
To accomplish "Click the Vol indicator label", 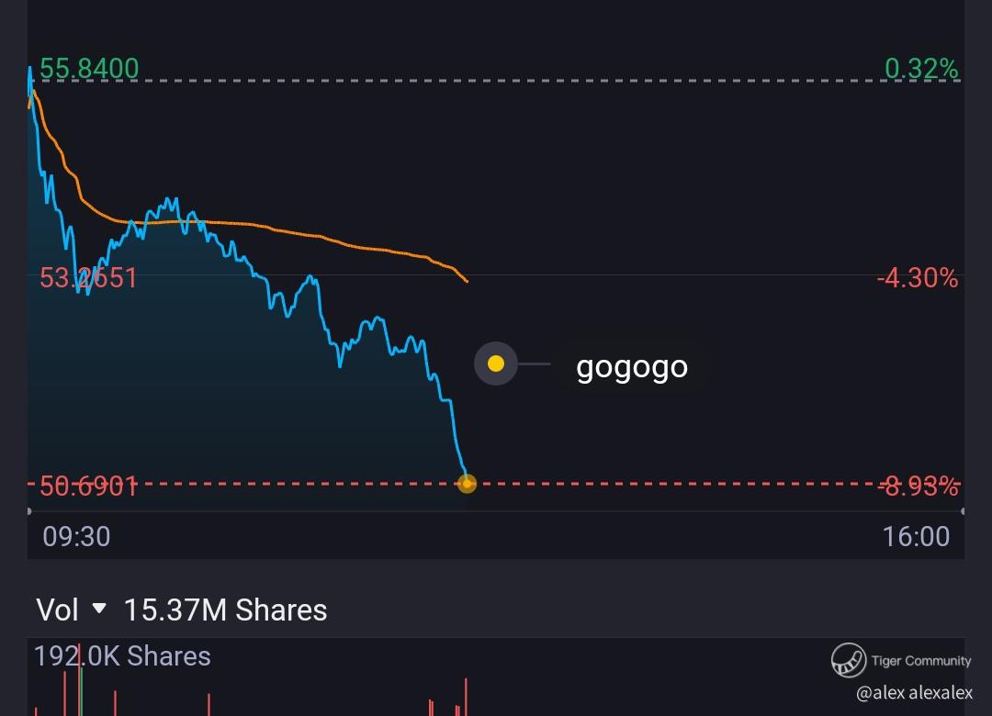I will point(57,610).
